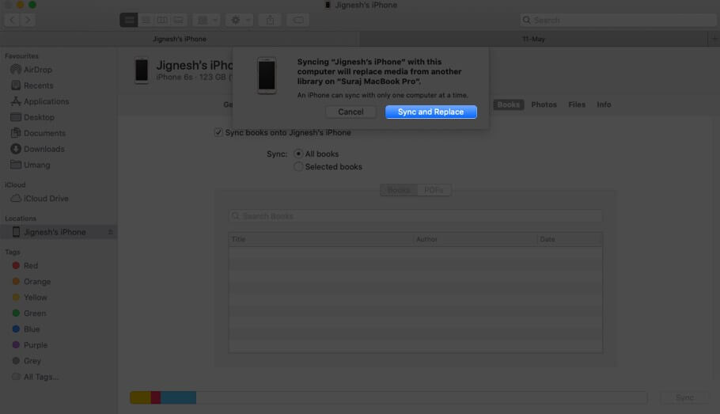The height and width of the screenshot is (414, 720).
Task: Go forward with the toolbar forward arrow
Action: click(28, 21)
